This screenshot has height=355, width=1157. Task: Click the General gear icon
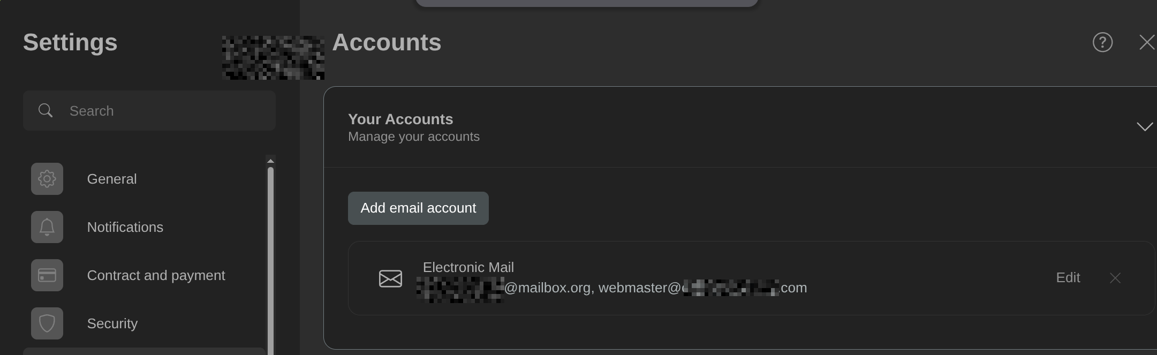(x=47, y=179)
